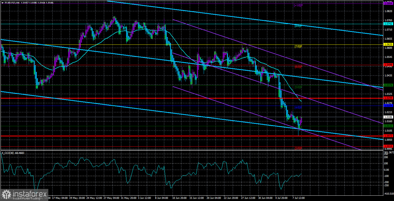Select the 1.0010 red price label

388,146
